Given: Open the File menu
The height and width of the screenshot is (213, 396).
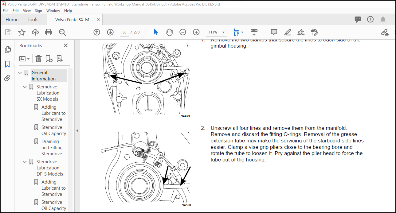Looking at the screenshot, I should (x=6, y=10).
